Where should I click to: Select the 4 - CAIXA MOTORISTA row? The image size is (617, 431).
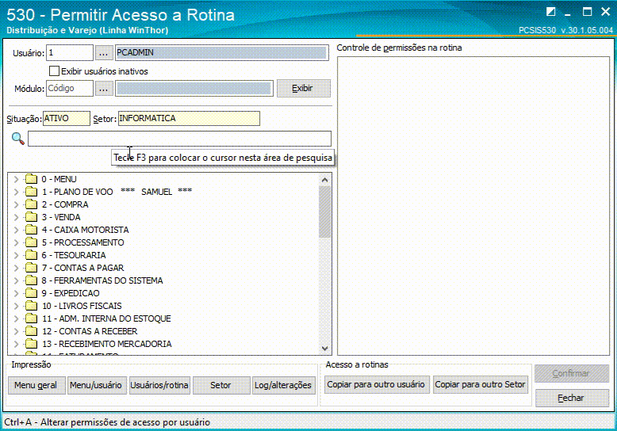(x=86, y=230)
